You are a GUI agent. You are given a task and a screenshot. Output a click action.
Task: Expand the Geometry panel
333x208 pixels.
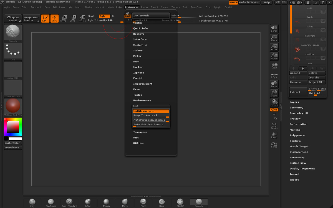tap(297, 107)
